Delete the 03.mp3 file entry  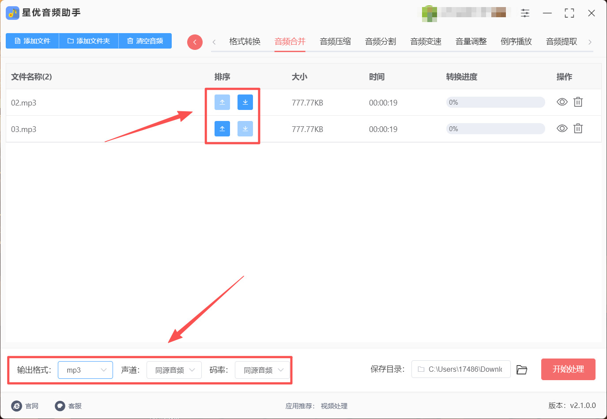(x=578, y=128)
